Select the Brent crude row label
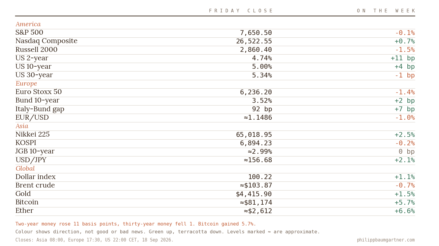 click(x=35, y=185)
